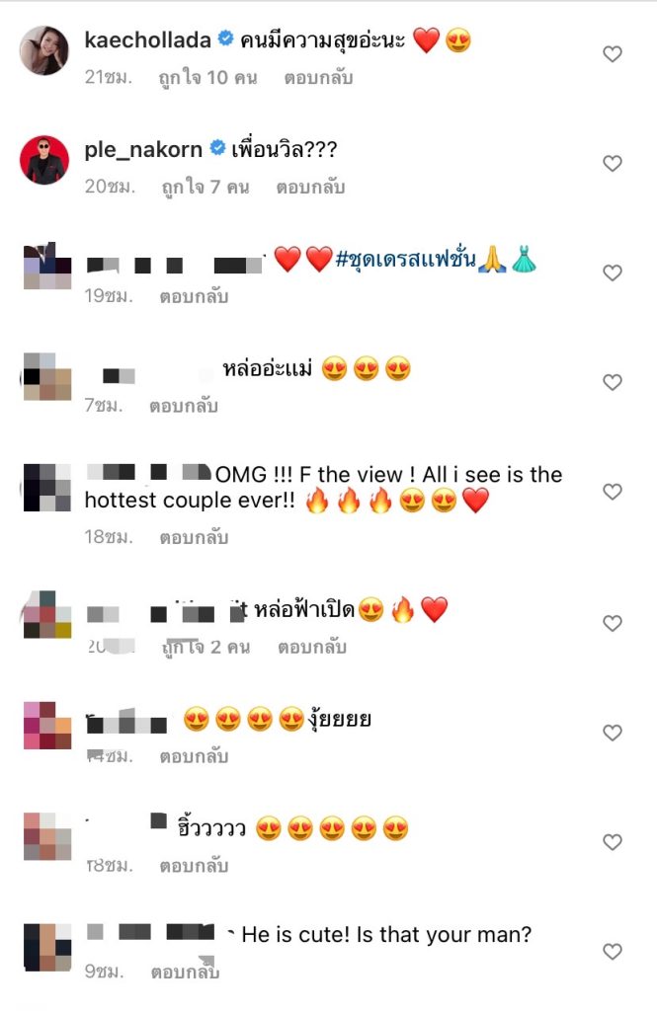Tap heart next to ฮิ้ววววว comment

(x=612, y=842)
